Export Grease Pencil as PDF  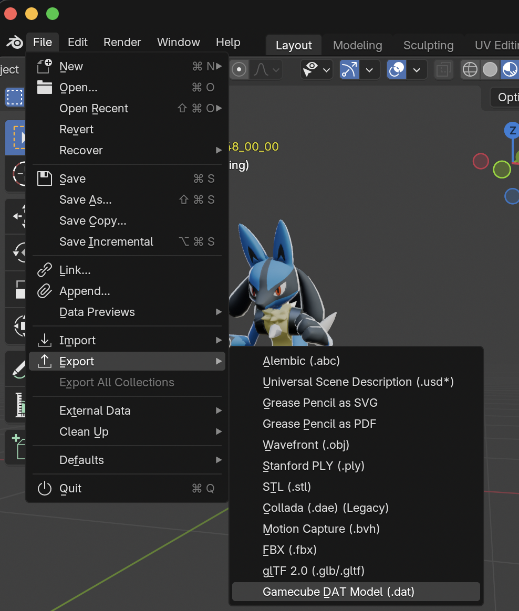[356, 424]
